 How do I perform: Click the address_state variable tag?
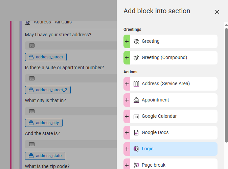pos(45,156)
